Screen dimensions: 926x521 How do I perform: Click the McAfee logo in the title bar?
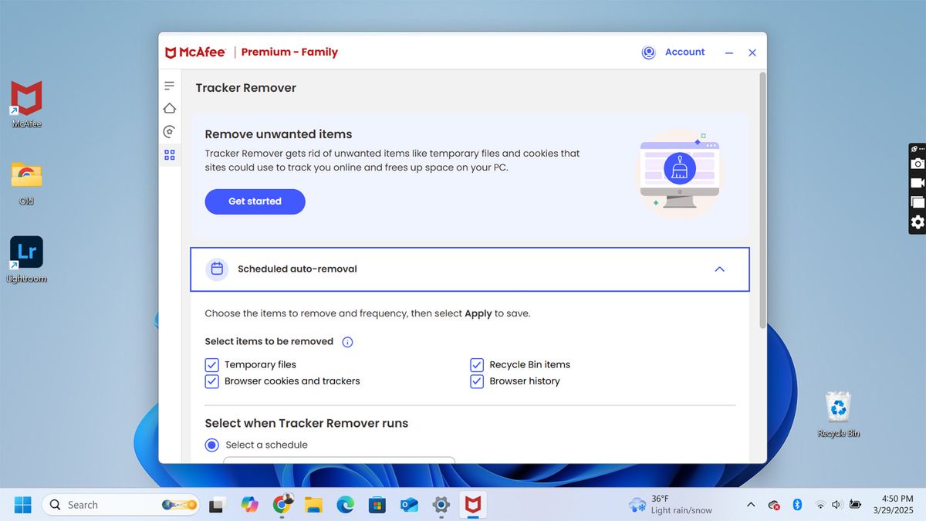194,52
